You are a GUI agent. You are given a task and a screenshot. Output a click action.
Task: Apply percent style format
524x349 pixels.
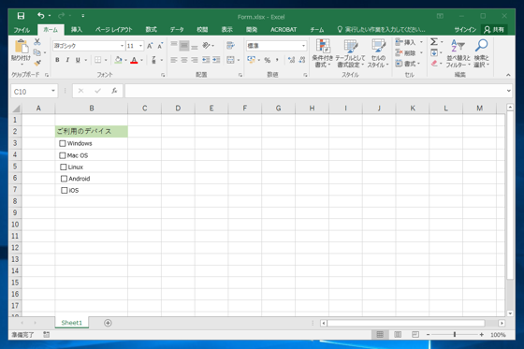point(268,60)
